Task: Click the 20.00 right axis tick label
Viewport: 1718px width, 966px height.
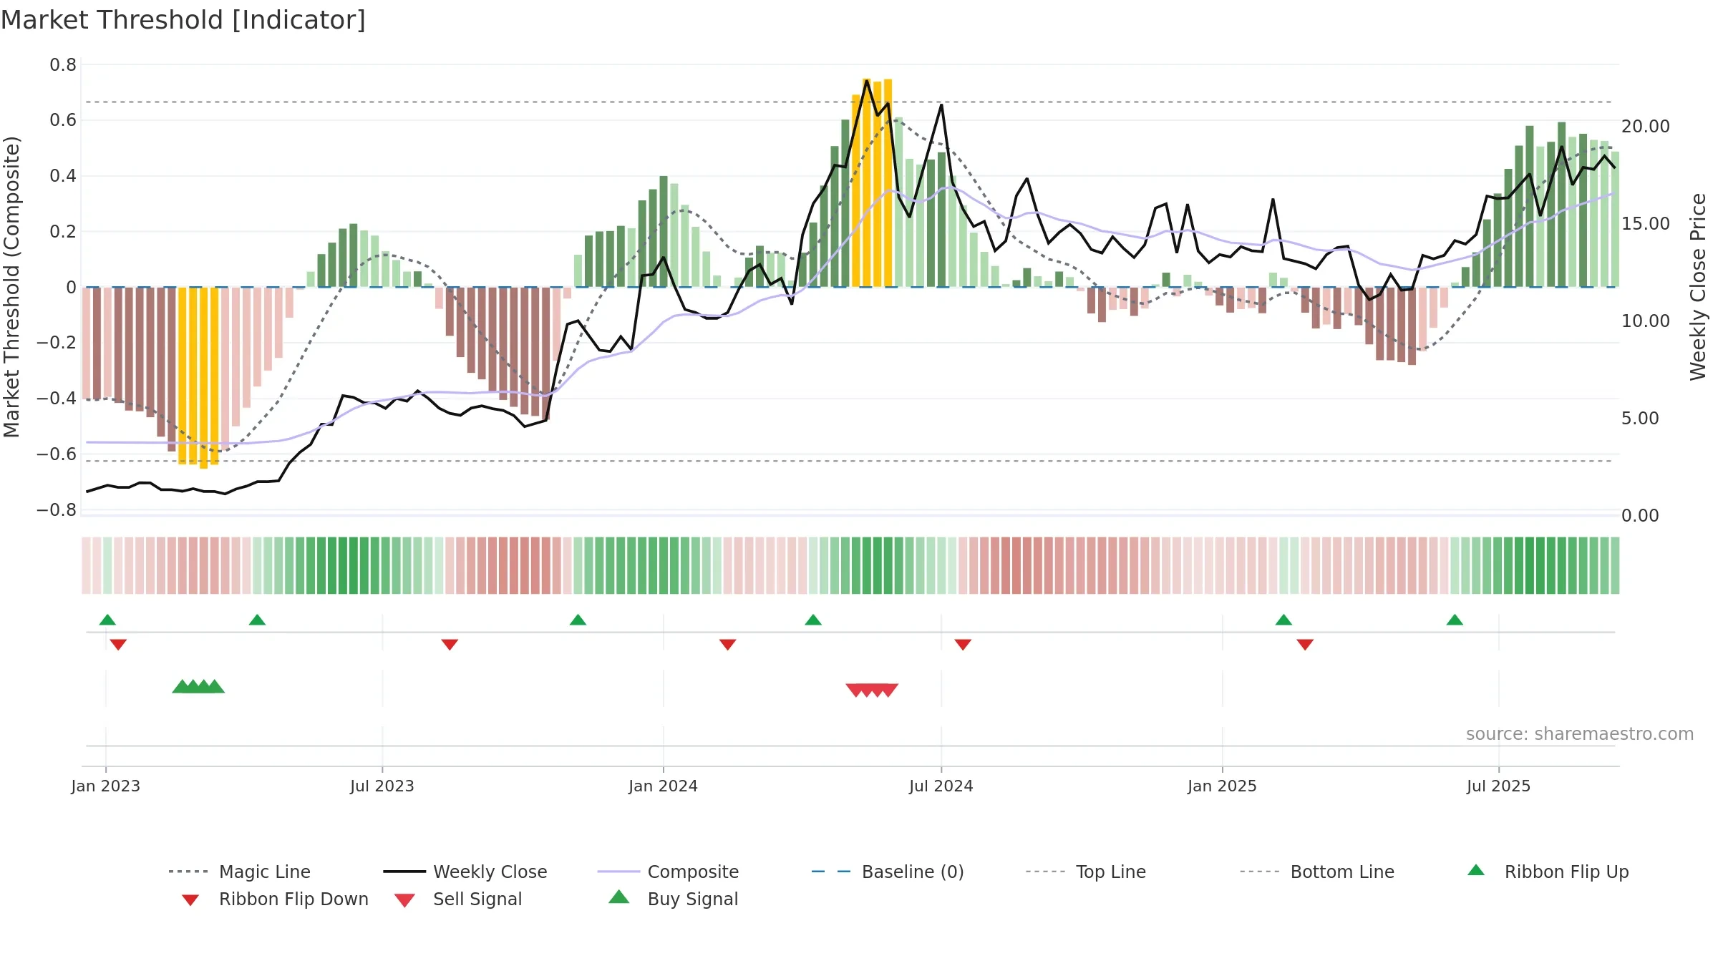Action: point(1646,127)
